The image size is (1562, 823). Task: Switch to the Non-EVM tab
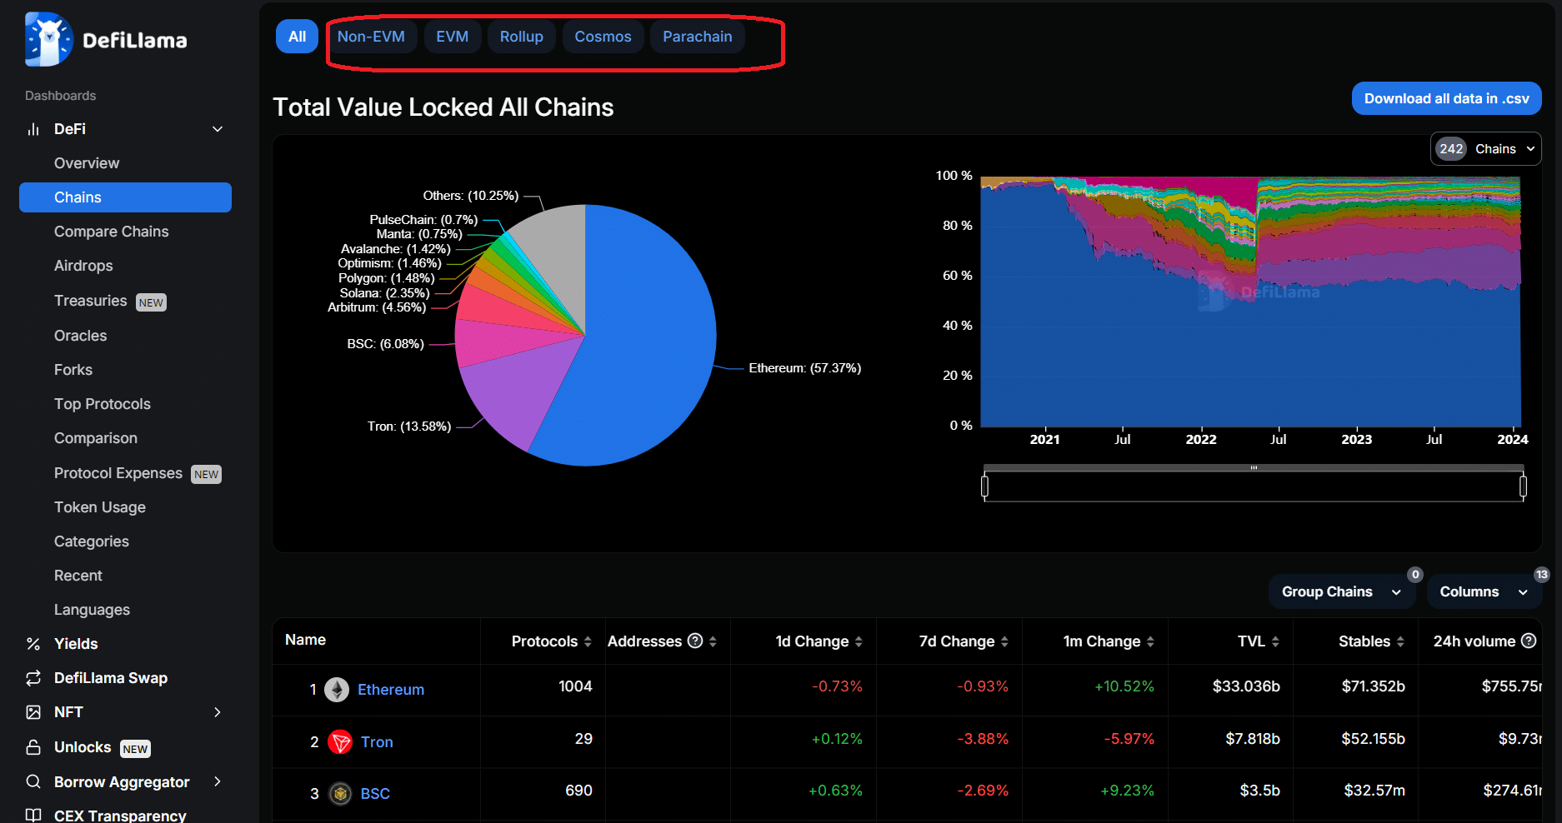372,36
